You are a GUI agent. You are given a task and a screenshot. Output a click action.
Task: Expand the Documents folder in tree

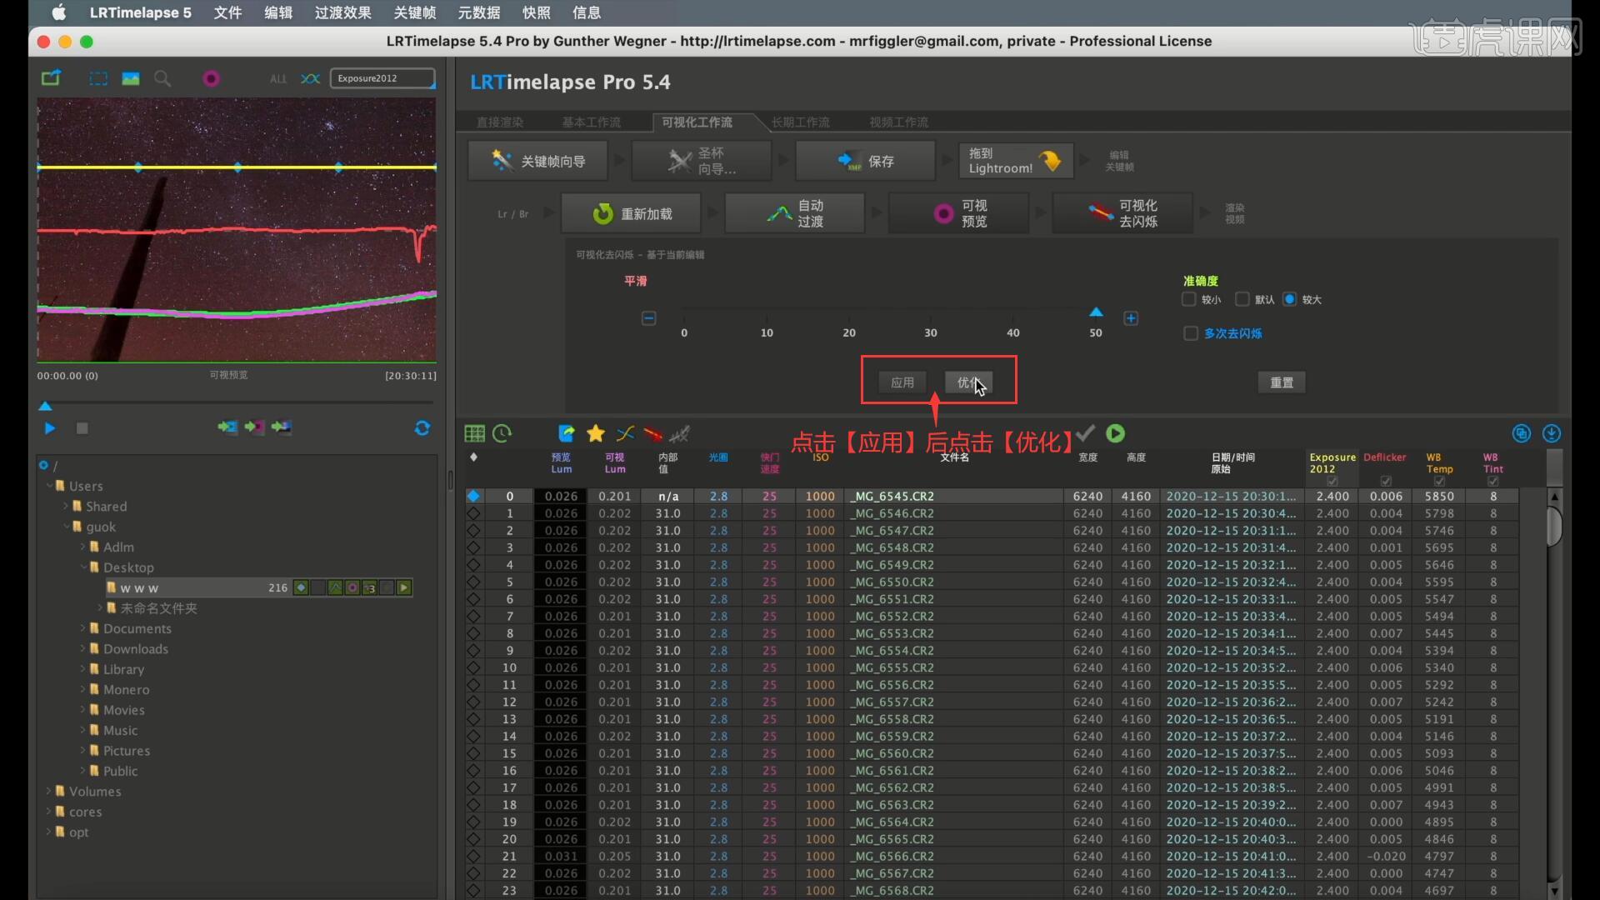pos(83,628)
